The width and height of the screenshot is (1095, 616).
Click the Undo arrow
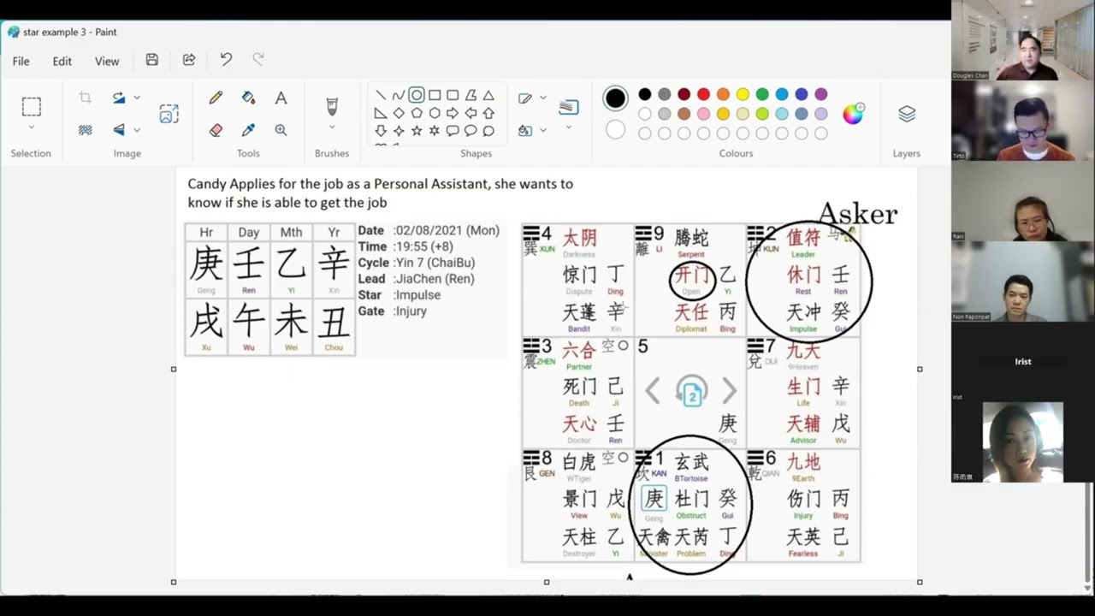pyautogui.click(x=226, y=60)
